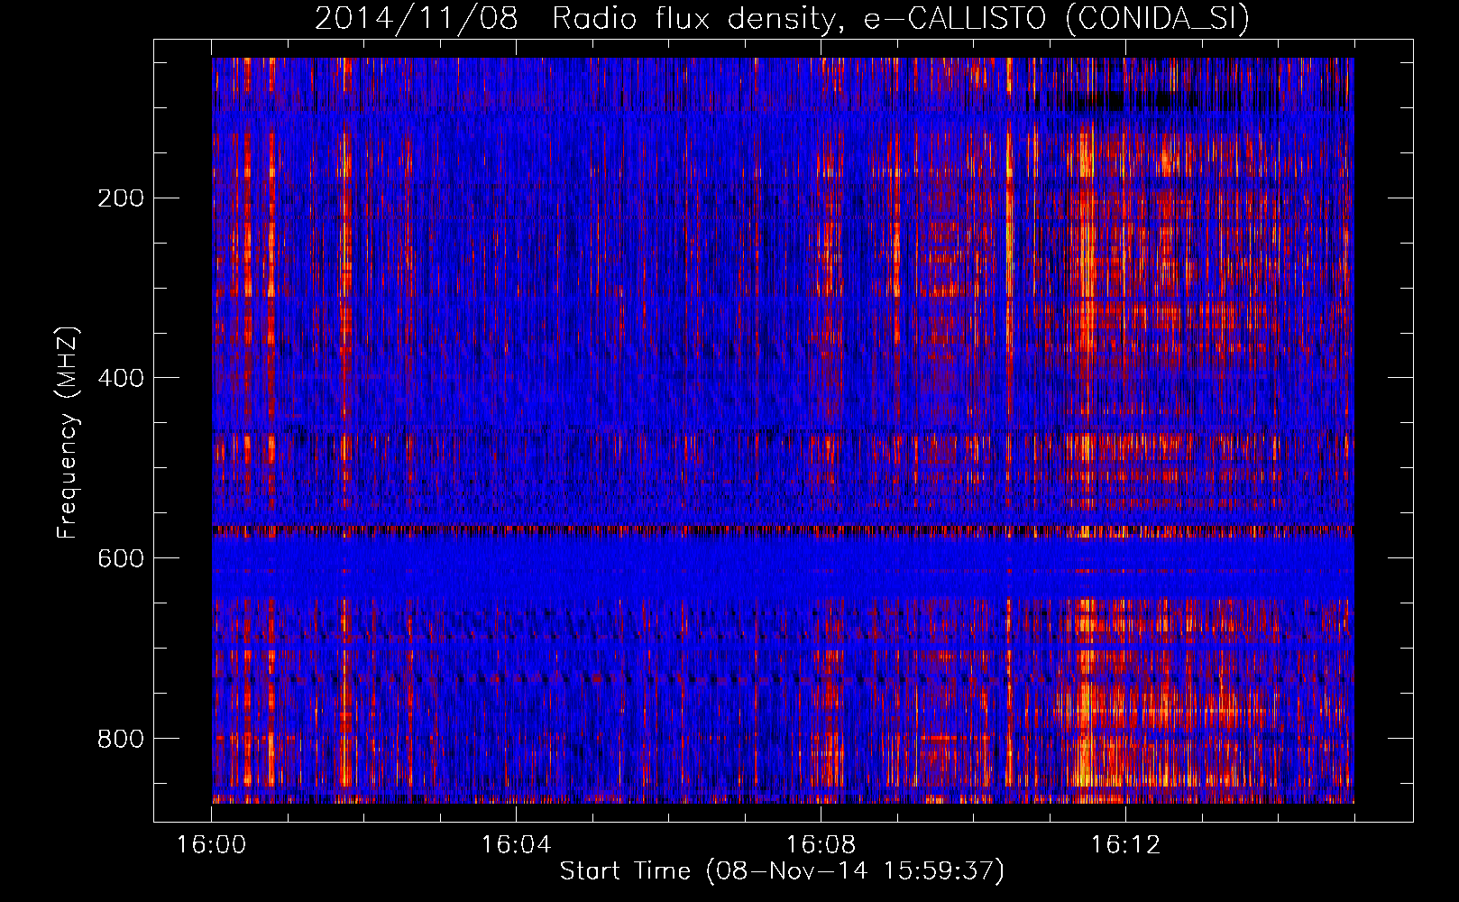The height and width of the screenshot is (902, 1459).
Task: Click the plot title '2014/11/08 Radio flux density'
Action: 782,18
